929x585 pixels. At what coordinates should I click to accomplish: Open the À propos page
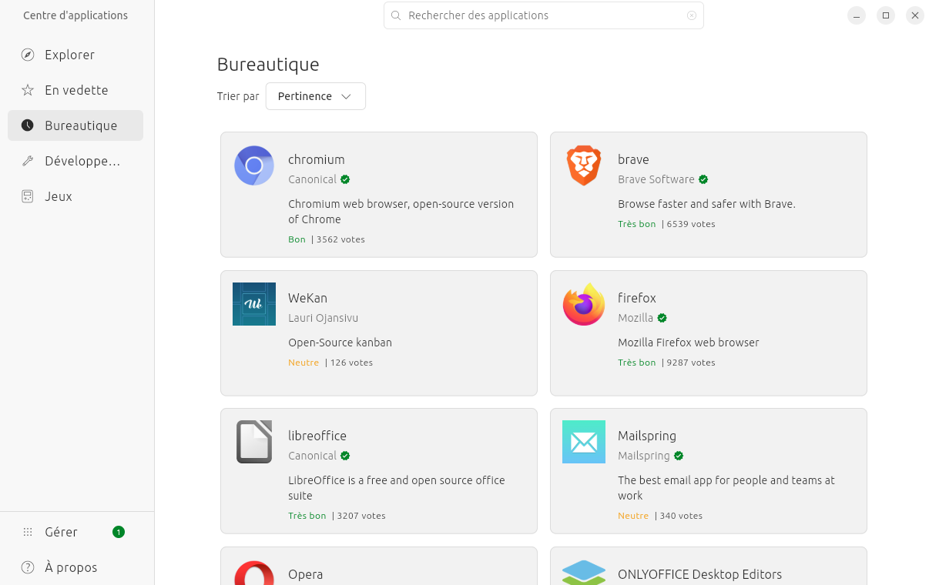coord(71,567)
